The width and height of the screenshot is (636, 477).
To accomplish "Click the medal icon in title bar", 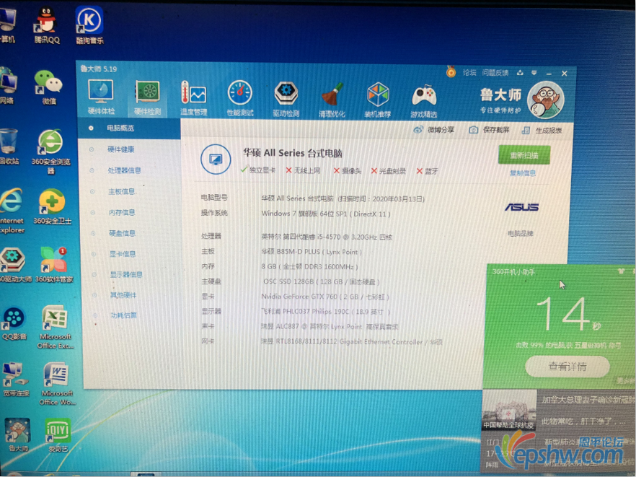I will tap(451, 72).
